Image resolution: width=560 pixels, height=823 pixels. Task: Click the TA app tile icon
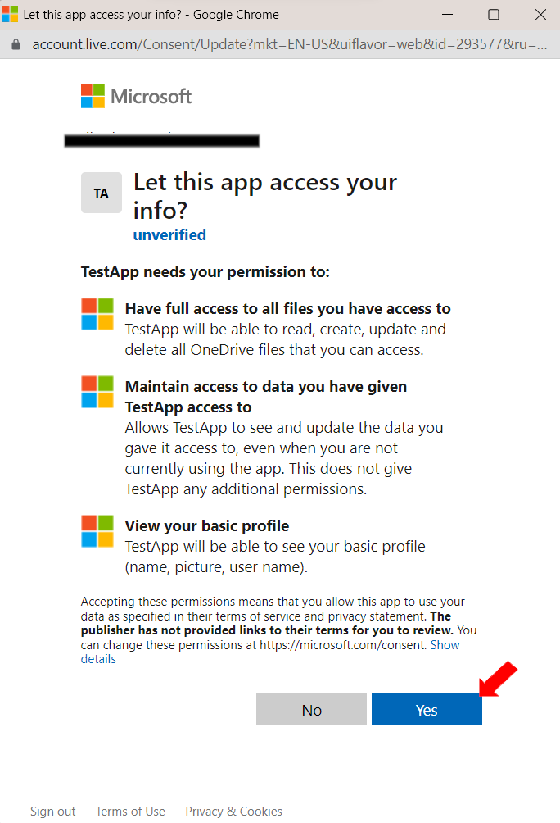pyautogui.click(x=101, y=193)
